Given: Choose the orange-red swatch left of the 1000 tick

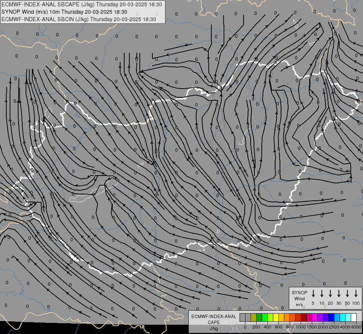Looking at the screenshot, I should (293, 317).
